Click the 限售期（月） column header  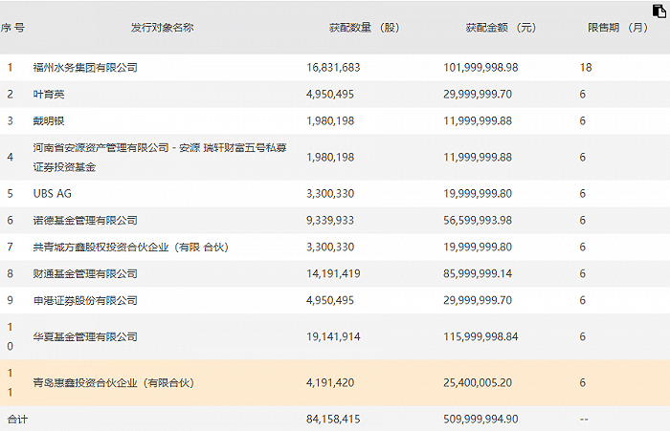(x=617, y=28)
